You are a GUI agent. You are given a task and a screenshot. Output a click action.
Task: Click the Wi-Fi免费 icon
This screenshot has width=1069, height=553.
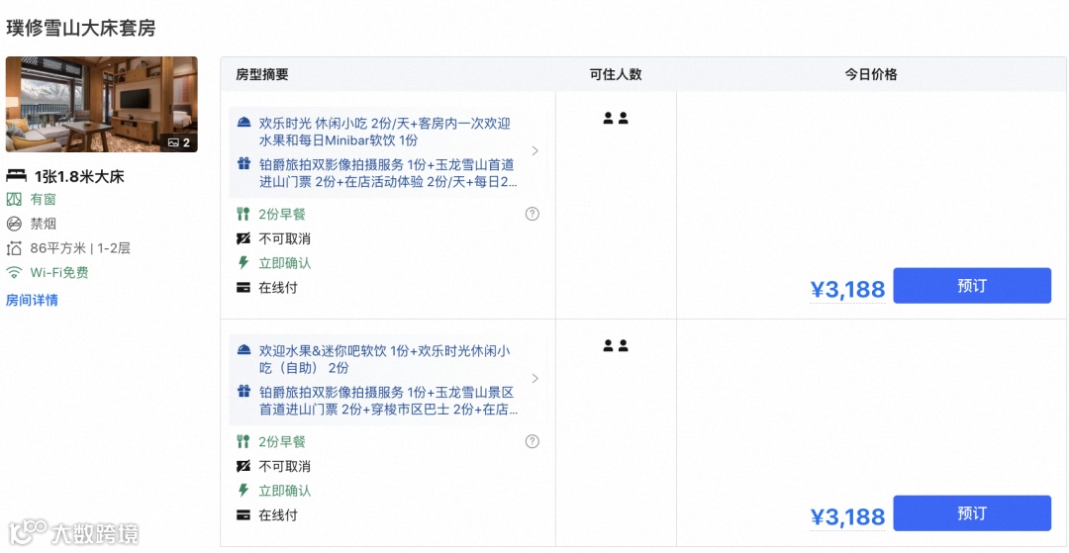14,273
